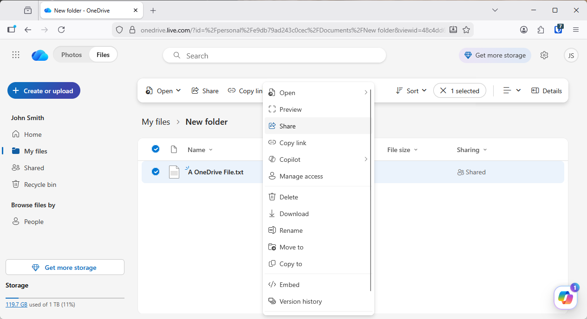This screenshot has height=319, width=587.
Task: Select Version history from the context menu
Action: (301, 301)
